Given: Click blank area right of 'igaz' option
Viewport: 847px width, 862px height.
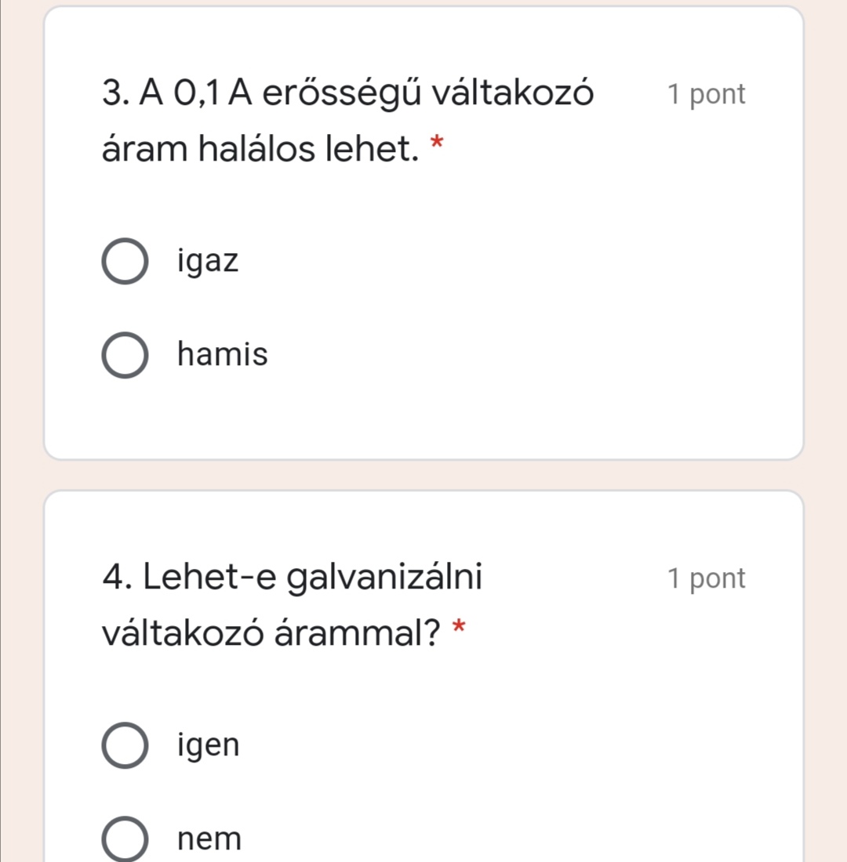Looking at the screenshot, I should pos(510,262).
